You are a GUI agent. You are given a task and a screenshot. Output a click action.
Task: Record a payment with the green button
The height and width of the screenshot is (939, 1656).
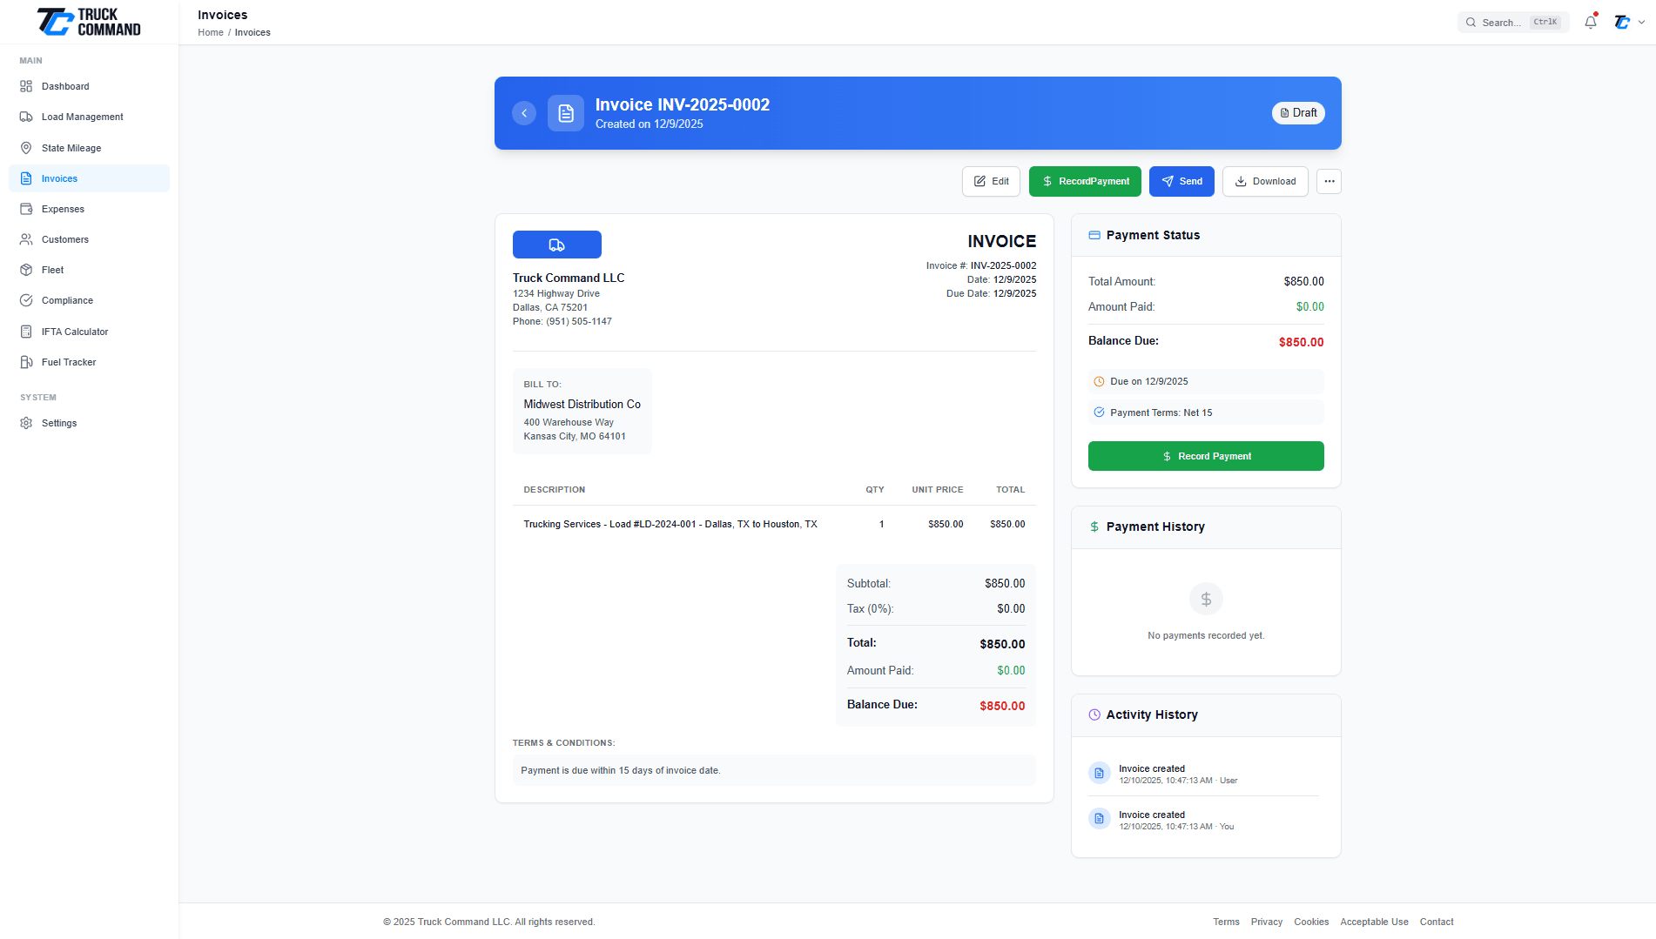(1085, 181)
